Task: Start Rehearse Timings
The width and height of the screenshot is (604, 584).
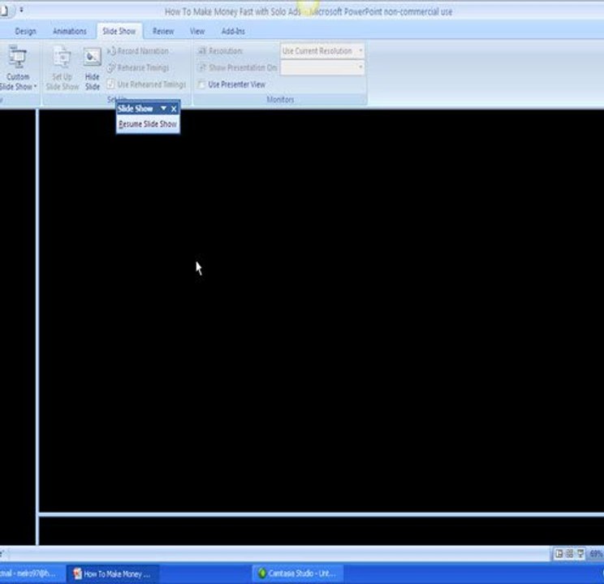Action: click(x=138, y=68)
